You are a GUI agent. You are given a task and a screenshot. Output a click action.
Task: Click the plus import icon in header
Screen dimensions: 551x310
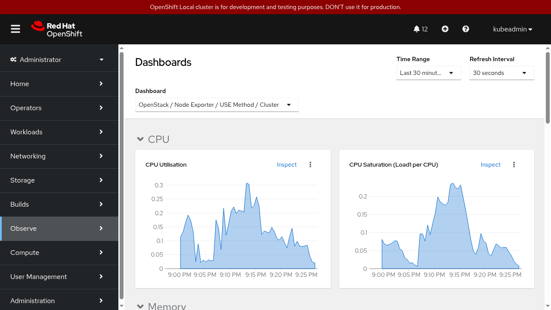click(445, 29)
